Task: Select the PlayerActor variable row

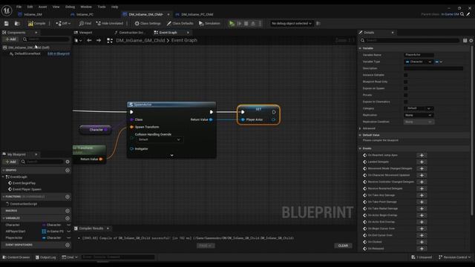Action: click(x=36, y=238)
